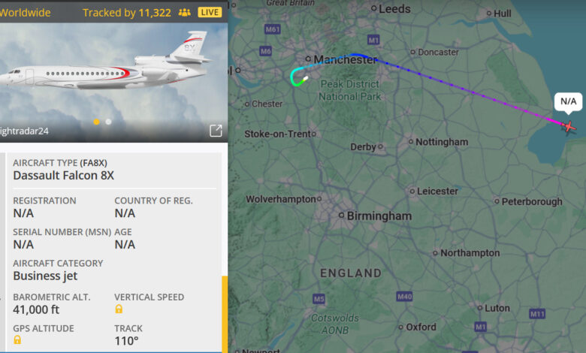
Task: Click the M1 motorway badge near Leeds
Action: click(x=373, y=40)
